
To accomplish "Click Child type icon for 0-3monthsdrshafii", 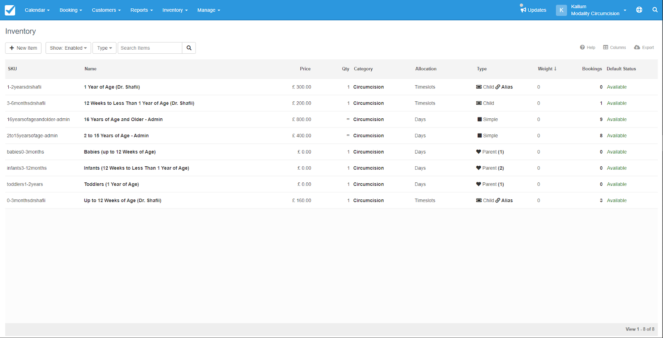I will [x=479, y=200].
